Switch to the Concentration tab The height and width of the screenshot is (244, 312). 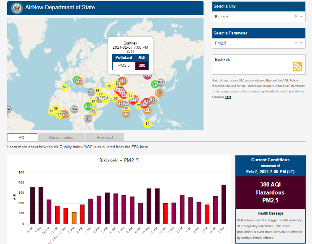pos(61,137)
